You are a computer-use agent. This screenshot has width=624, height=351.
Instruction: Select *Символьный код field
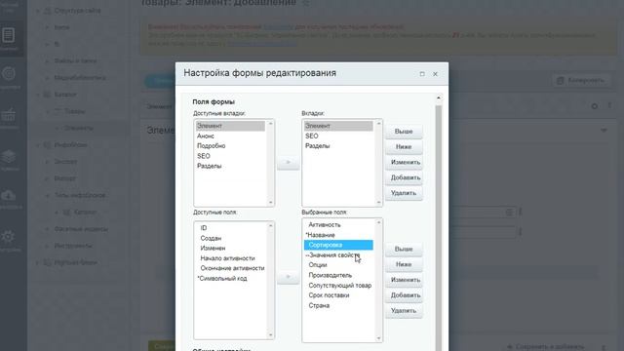230,279
